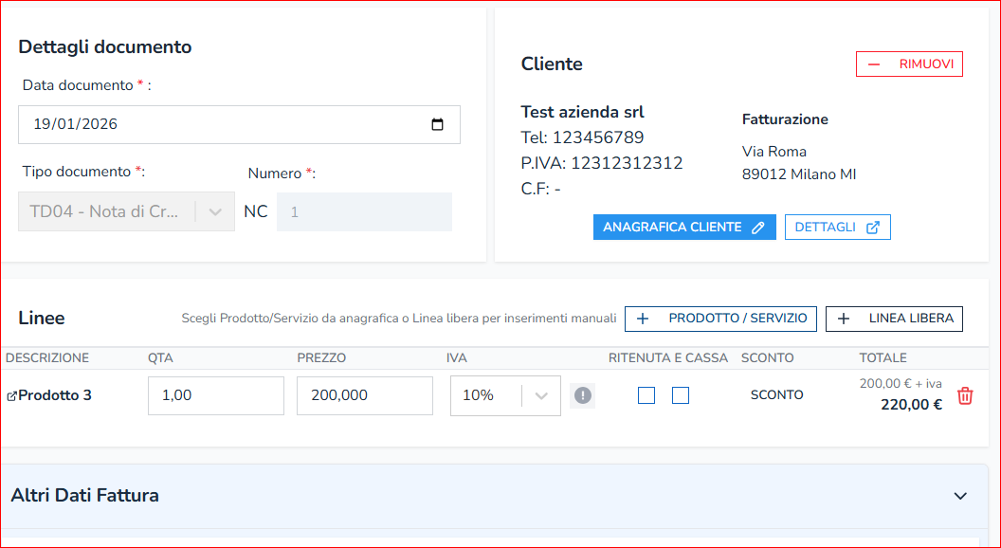
Task: Click the plus icon for Linea Libera
Action: point(844,320)
